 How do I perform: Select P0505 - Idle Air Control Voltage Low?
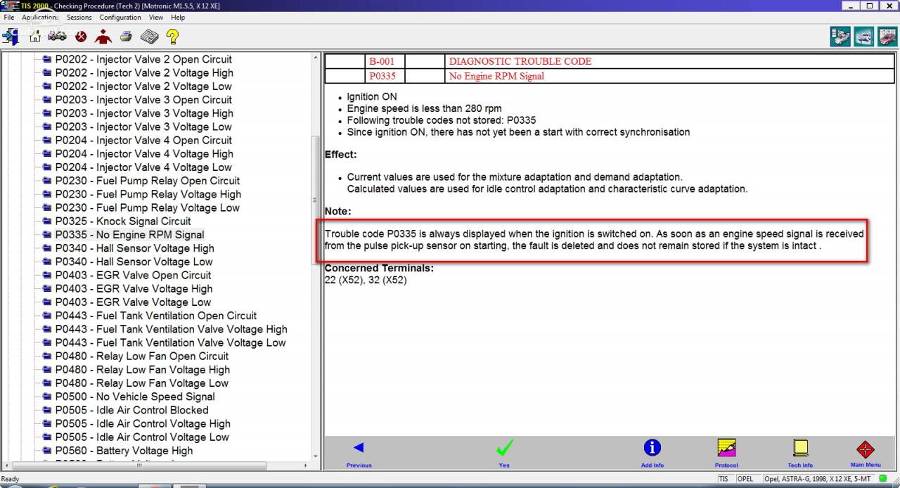click(142, 437)
